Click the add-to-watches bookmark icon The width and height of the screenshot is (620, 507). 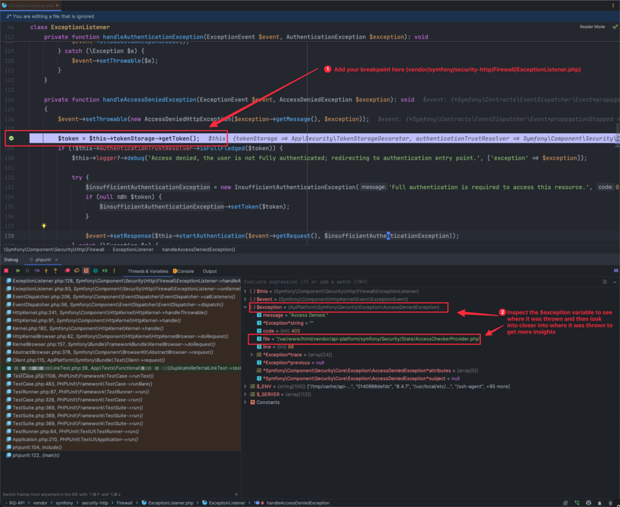[x=605, y=282]
